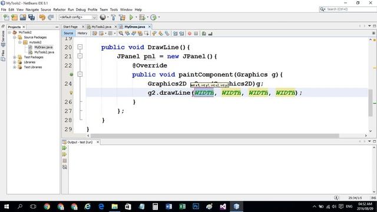The width and height of the screenshot is (377, 212).
Task: Open the Tools menu
Action: pos(114,9)
